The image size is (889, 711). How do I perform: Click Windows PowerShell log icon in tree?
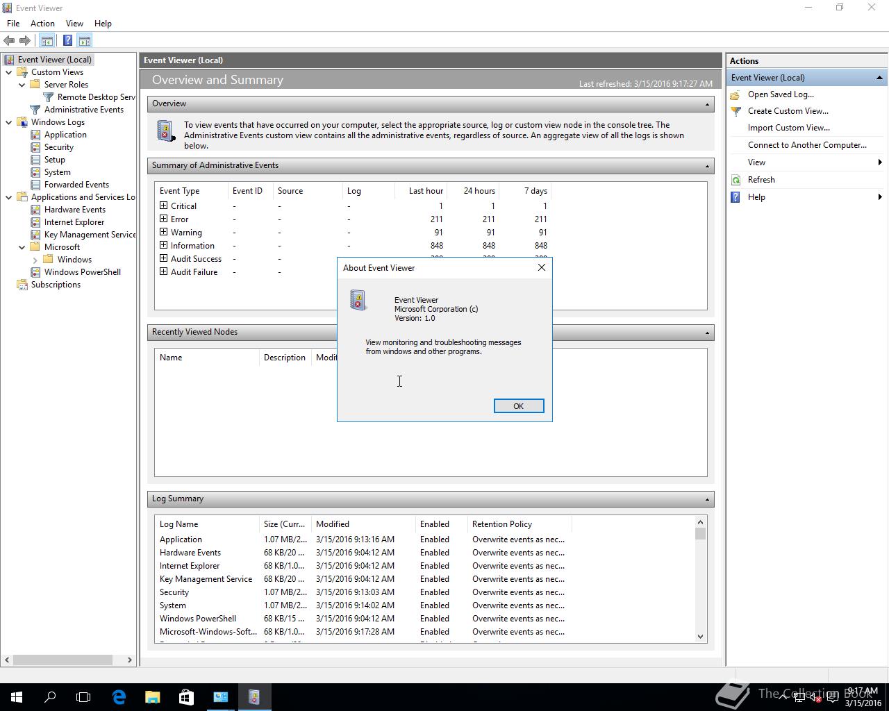(x=35, y=272)
